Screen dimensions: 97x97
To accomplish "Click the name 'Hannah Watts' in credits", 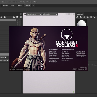I will pyautogui.click(x=80, y=57).
